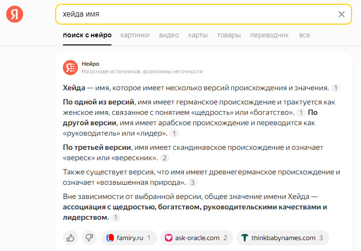Click citation 3 after «возвышенная природа»
361x251 pixels.
pos(193,182)
